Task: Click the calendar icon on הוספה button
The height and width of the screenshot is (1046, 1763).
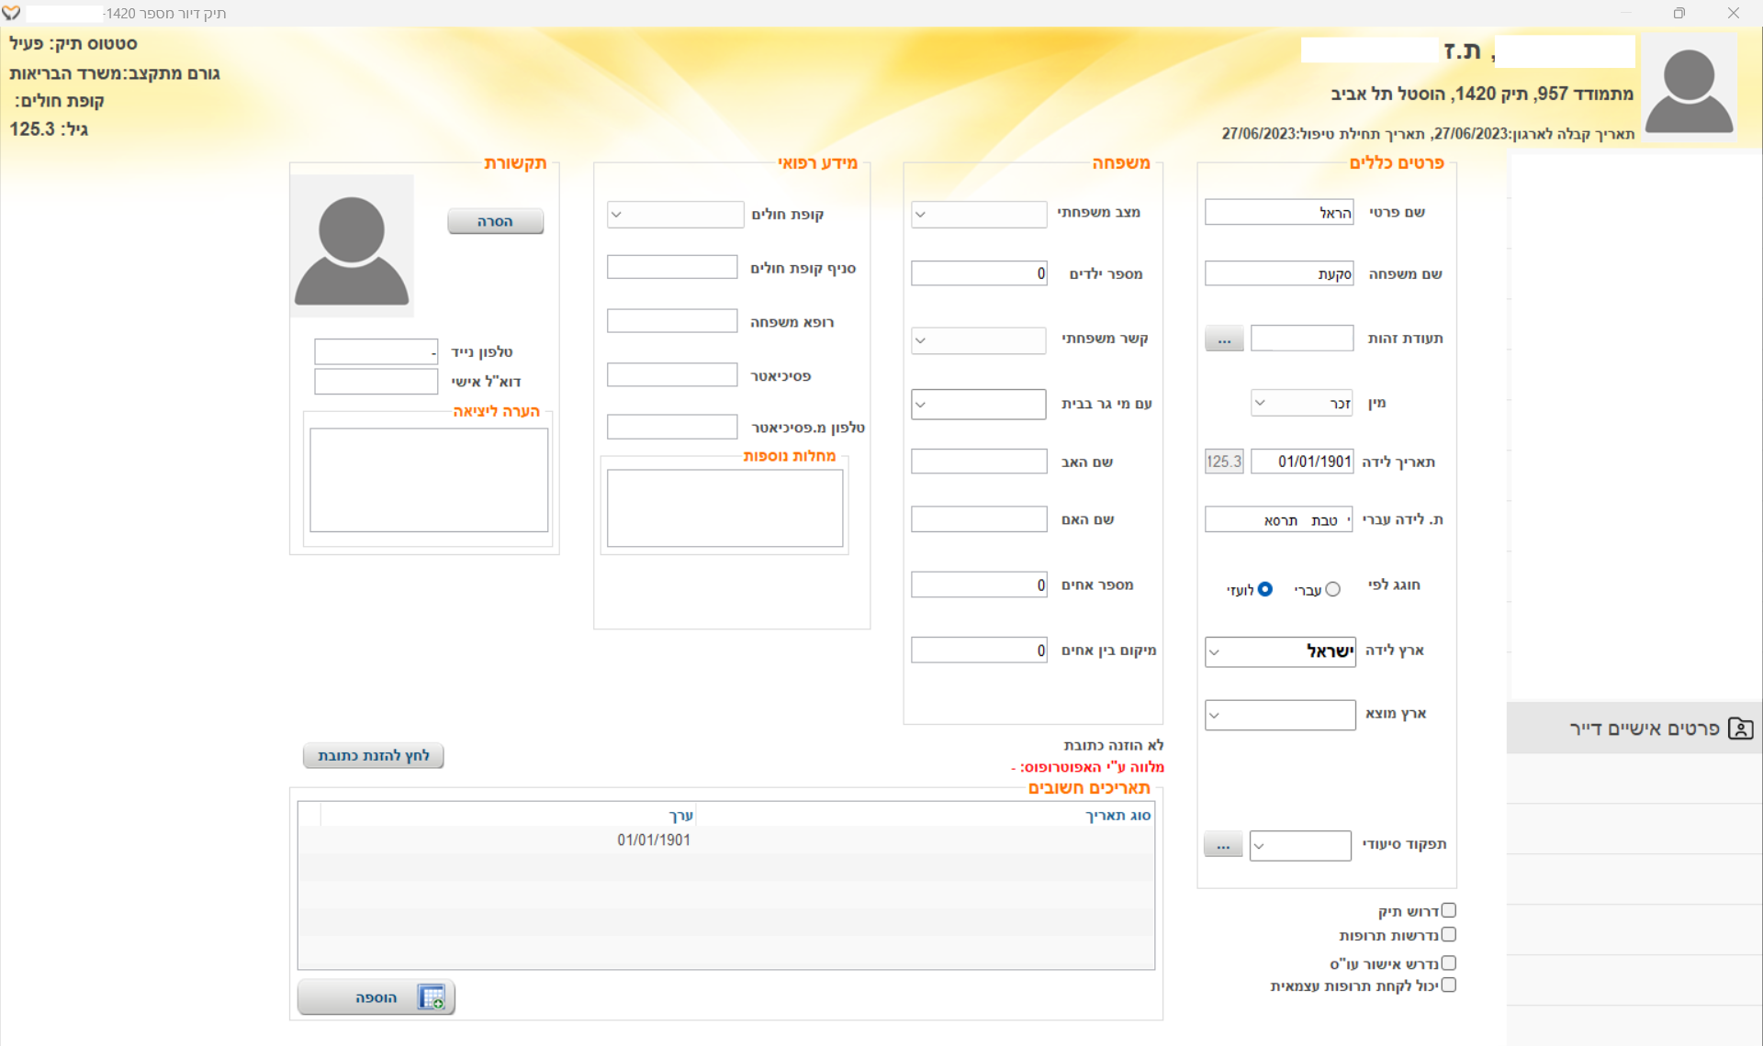Action: [431, 997]
